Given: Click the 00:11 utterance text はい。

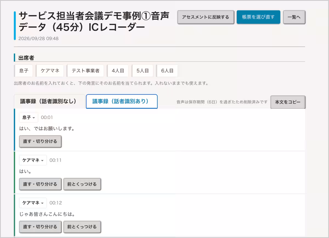Looking at the screenshot, I should click(26, 171).
